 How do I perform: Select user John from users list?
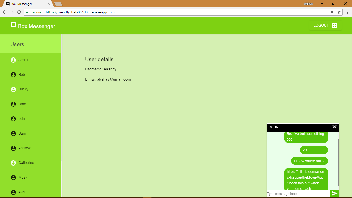coord(22,119)
